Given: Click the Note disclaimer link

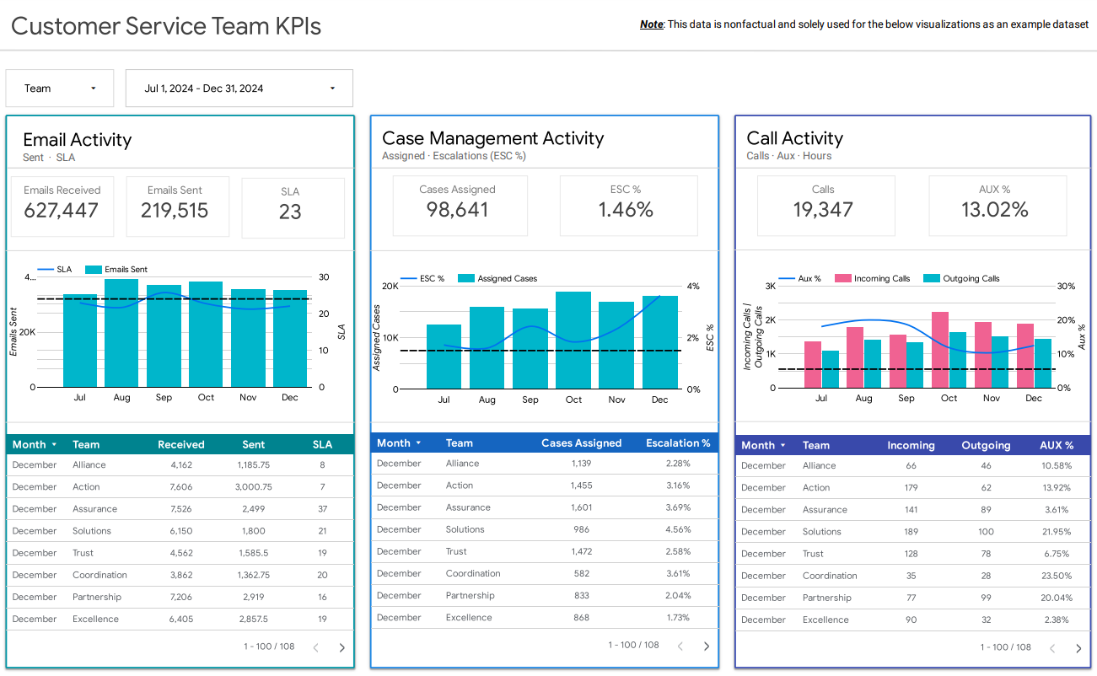Looking at the screenshot, I should pos(653,24).
